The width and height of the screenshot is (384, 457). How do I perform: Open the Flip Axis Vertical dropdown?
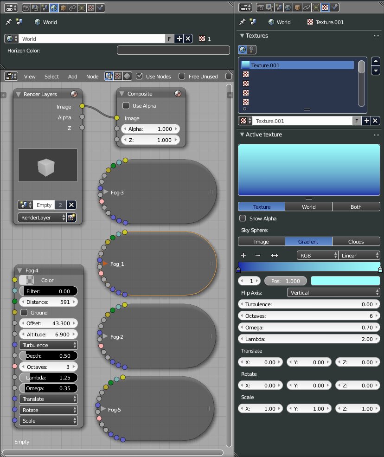(x=333, y=293)
